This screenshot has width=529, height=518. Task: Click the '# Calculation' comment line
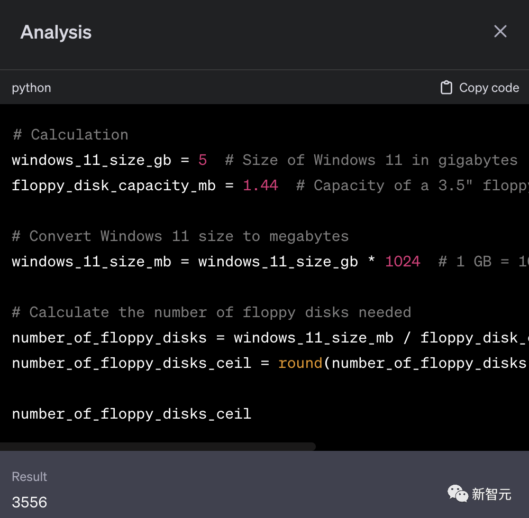(70, 135)
